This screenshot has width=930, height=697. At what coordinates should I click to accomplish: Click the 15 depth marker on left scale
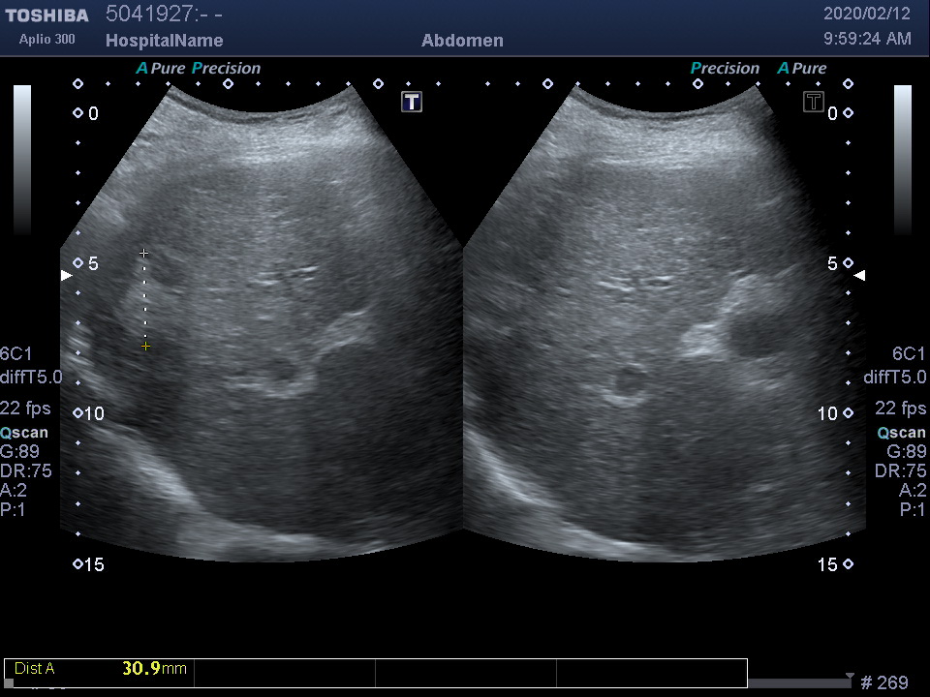(x=95, y=564)
